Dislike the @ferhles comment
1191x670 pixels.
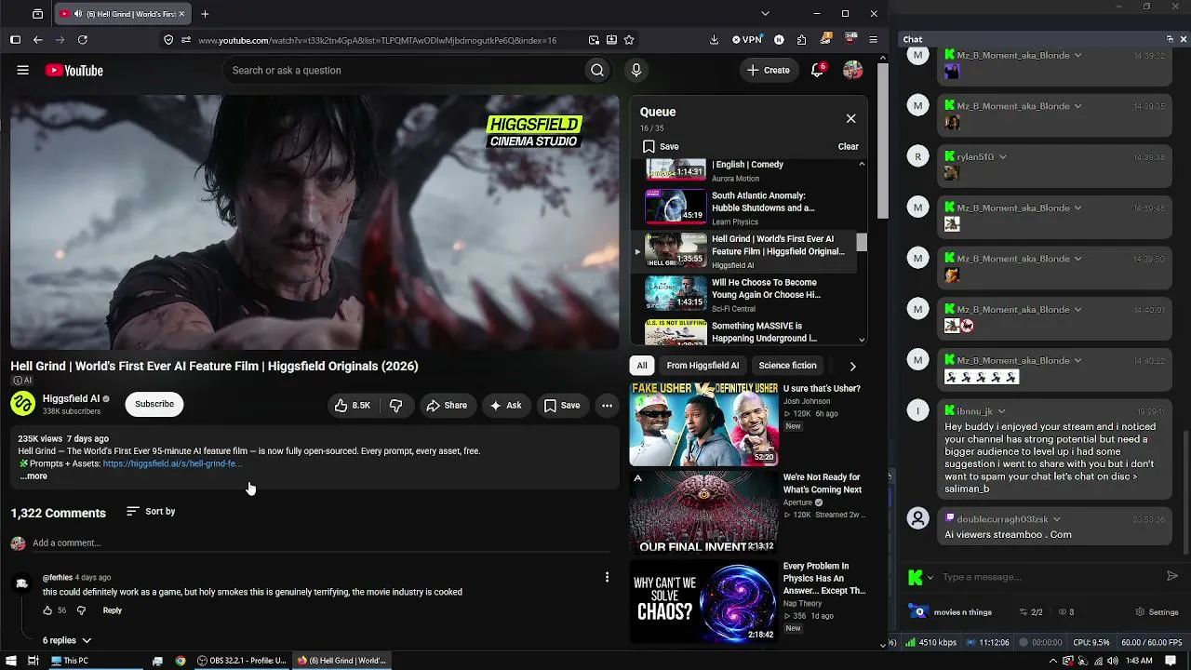click(x=81, y=610)
